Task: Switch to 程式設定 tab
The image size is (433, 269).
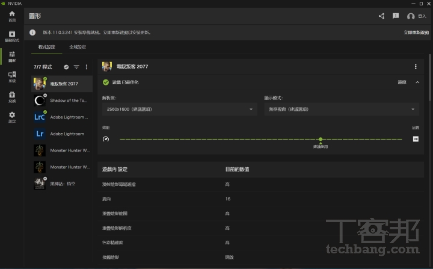Action: coord(47,47)
